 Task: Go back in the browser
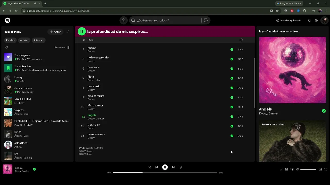click(x=4, y=11)
